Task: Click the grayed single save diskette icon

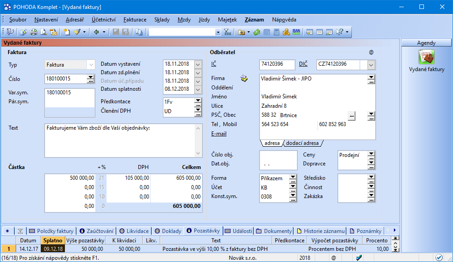Action: (116, 32)
